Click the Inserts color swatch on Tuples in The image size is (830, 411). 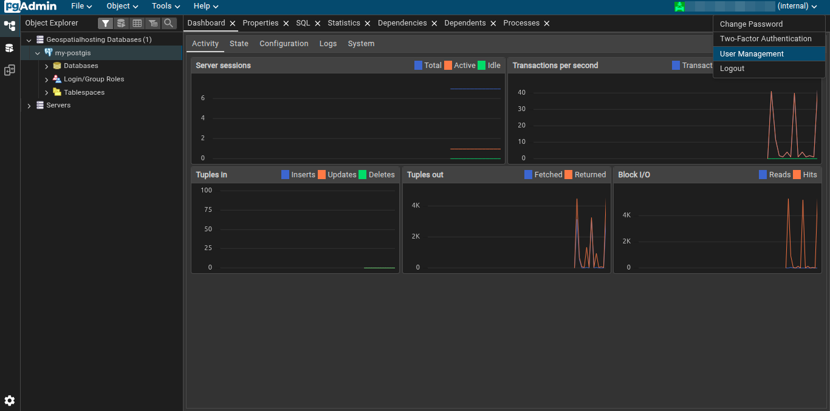284,174
